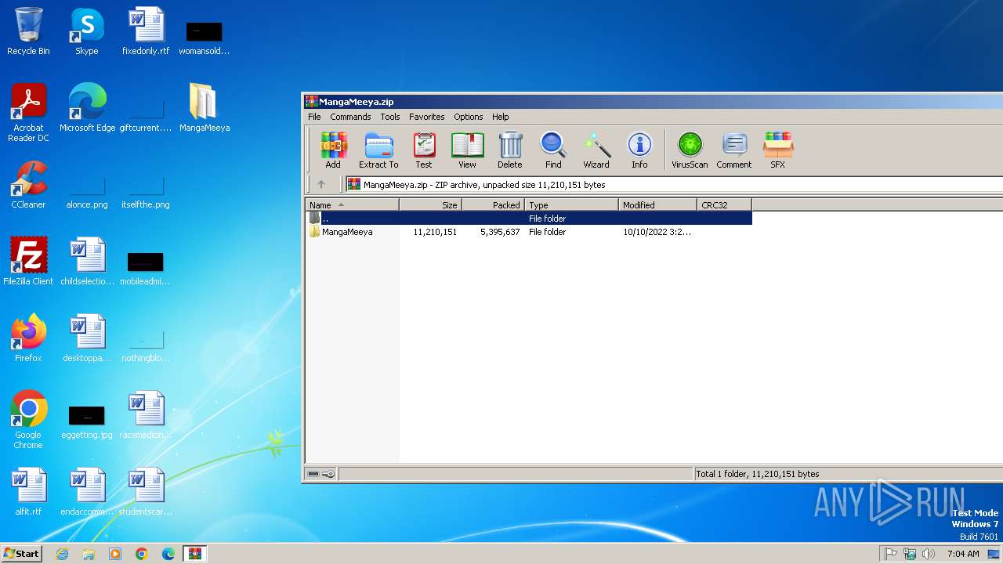This screenshot has height=564, width=1003.
Task: Select the womansold desktop file
Action: pos(204,38)
